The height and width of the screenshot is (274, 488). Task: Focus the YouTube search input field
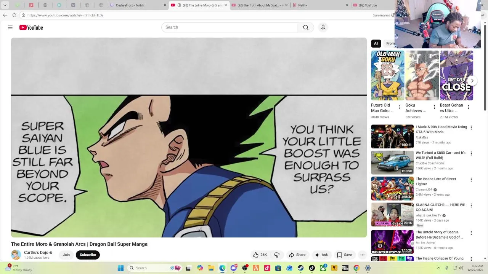click(230, 27)
